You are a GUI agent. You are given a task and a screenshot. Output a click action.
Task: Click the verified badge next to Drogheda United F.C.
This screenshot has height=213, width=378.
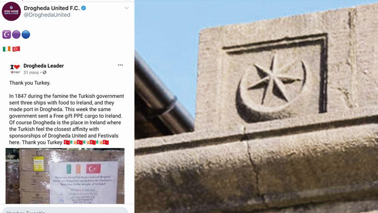(x=84, y=8)
